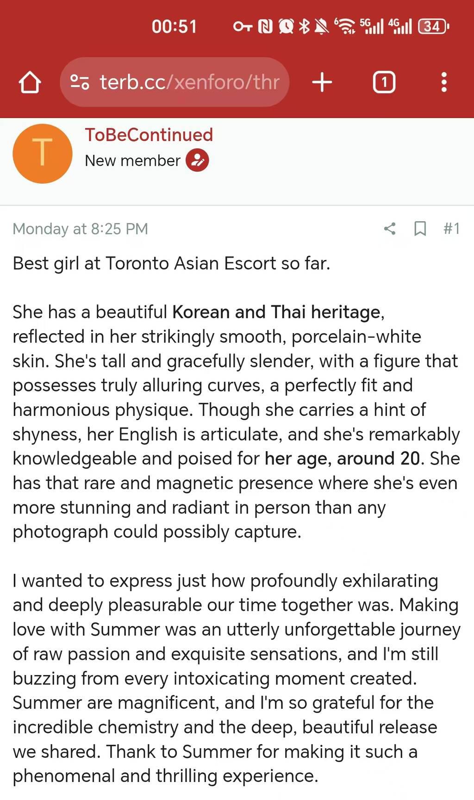The height and width of the screenshot is (800, 474).
Task: Click the thread starter badge icon
Action: point(197,160)
